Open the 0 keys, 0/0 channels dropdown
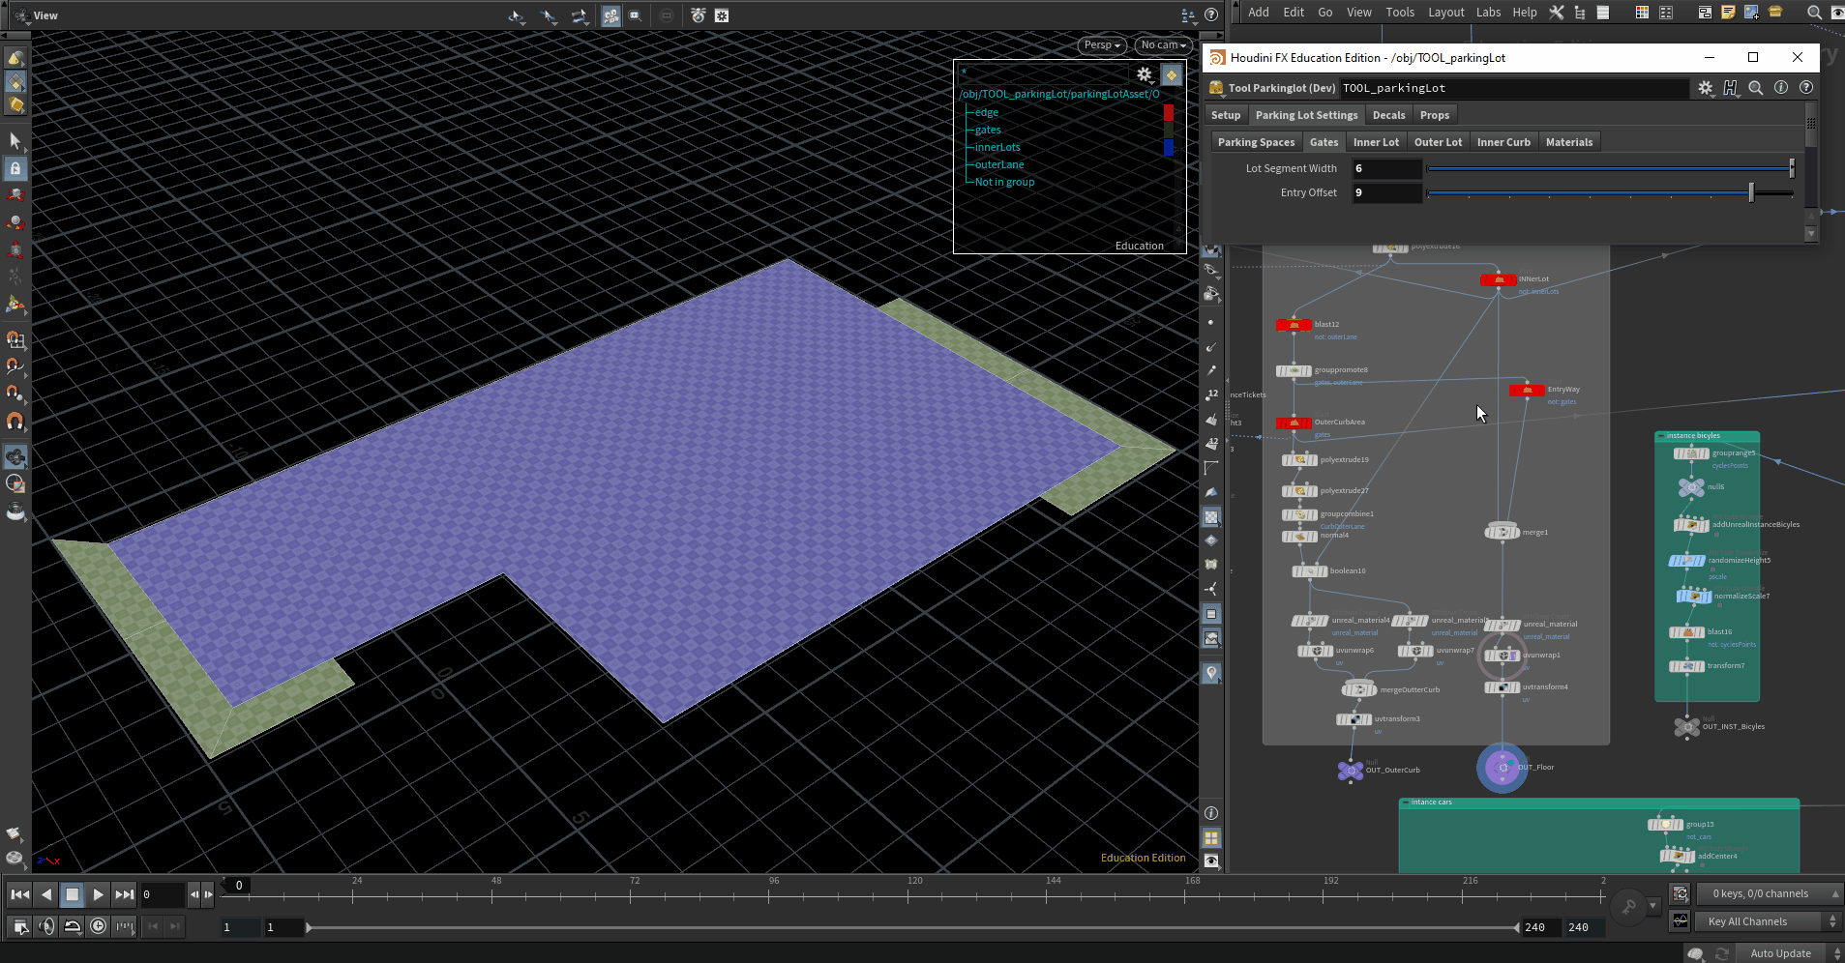 pos(1769,893)
